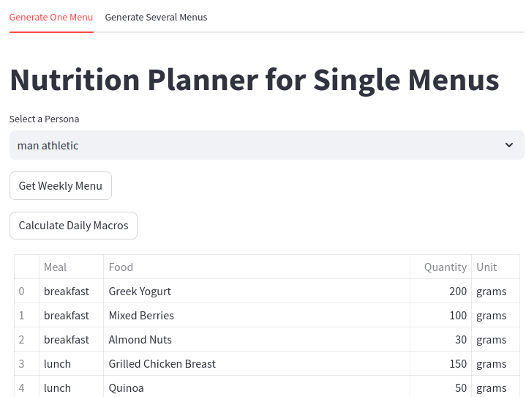Select the Mixed Berries food cell
This screenshot has height=397, width=526.
coord(141,316)
